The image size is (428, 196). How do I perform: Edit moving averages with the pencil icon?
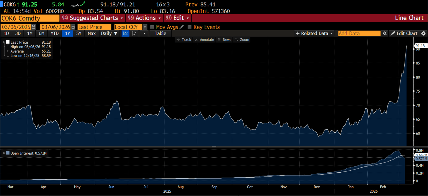point(182,27)
